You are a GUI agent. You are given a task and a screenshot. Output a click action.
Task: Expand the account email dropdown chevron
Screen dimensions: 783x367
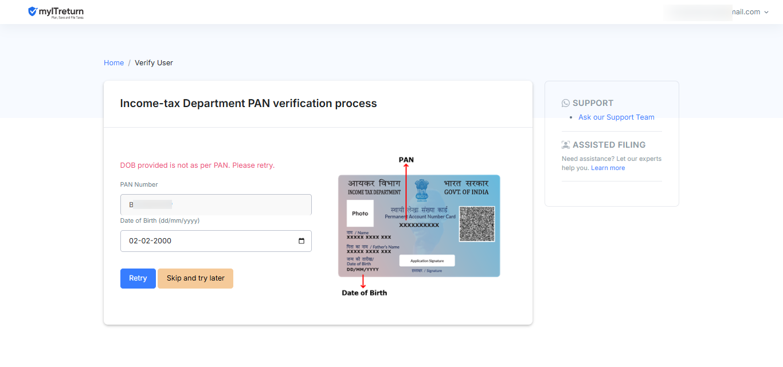tap(766, 12)
